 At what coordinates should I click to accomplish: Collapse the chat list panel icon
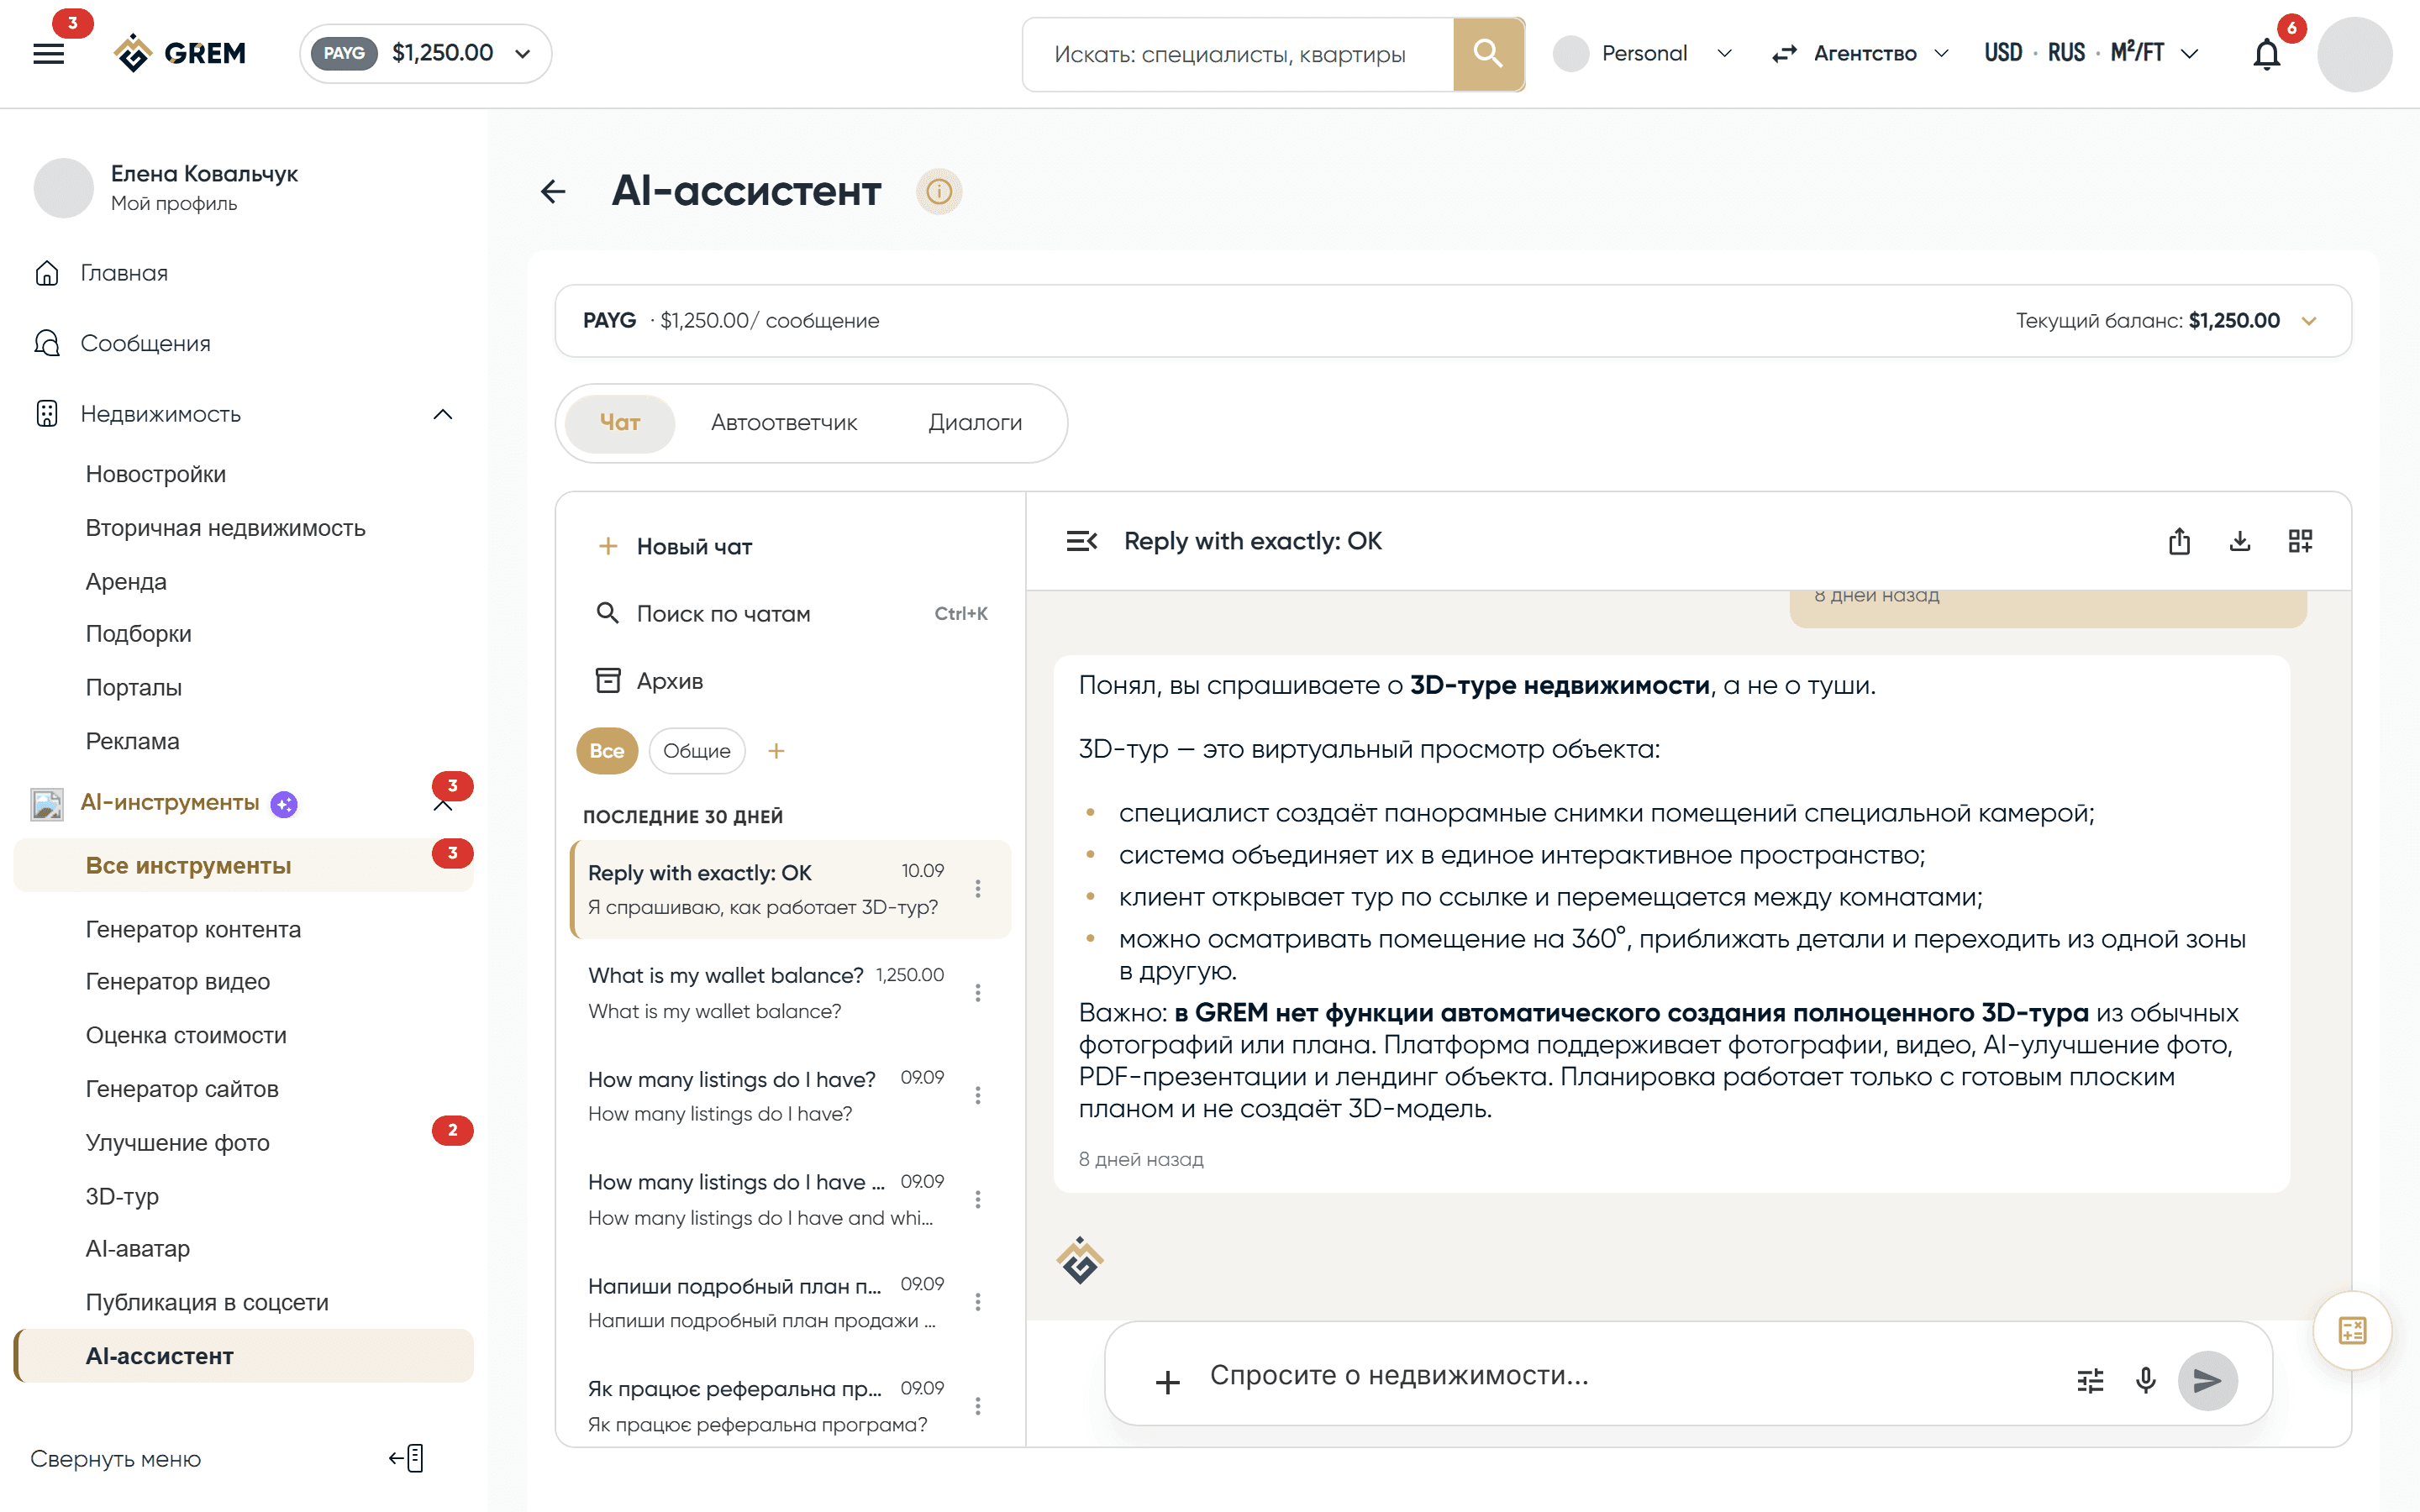[1082, 541]
